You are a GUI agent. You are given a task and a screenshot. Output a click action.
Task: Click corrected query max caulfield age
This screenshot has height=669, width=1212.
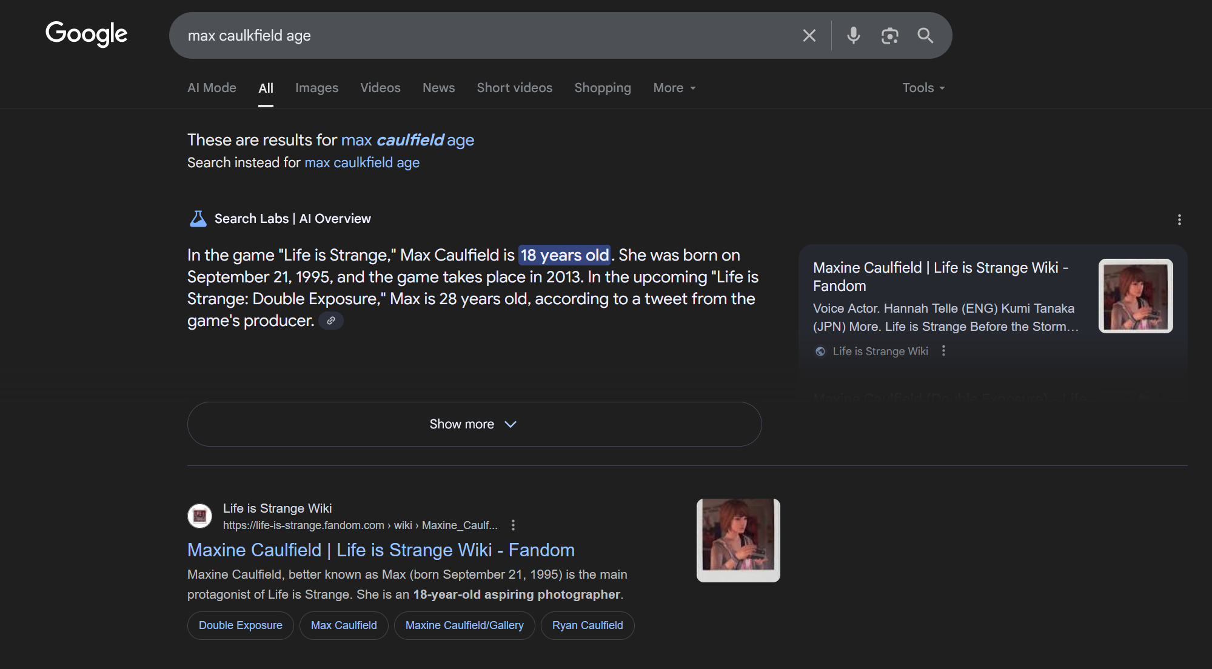tap(407, 140)
